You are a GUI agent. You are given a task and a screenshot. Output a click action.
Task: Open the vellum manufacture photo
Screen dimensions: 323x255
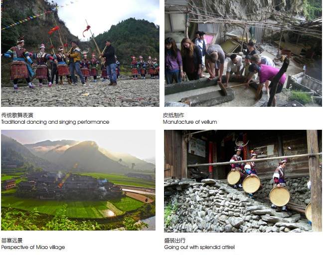[243, 53]
